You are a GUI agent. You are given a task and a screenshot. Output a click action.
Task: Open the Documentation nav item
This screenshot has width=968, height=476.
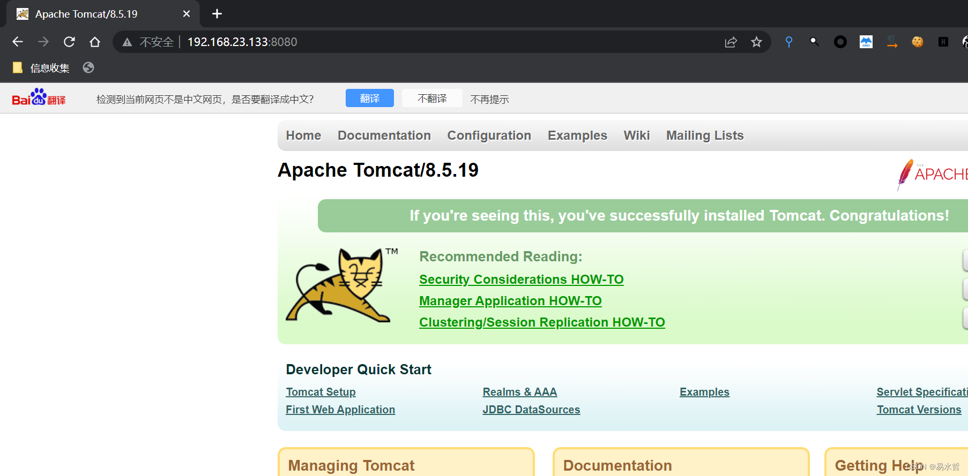384,135
